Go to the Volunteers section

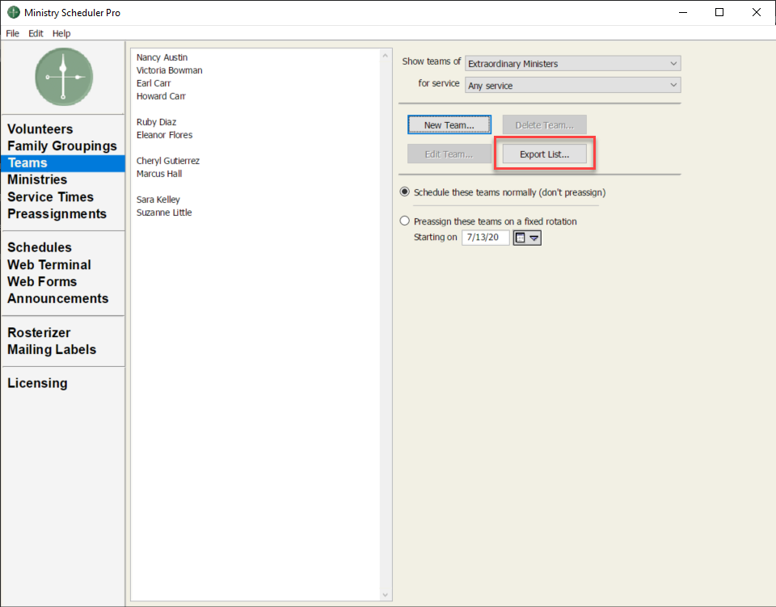click(40, 129)
